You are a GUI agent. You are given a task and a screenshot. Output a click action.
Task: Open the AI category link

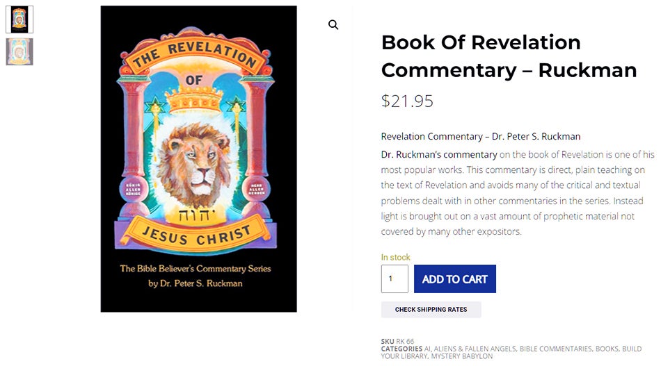pos(427,349)
